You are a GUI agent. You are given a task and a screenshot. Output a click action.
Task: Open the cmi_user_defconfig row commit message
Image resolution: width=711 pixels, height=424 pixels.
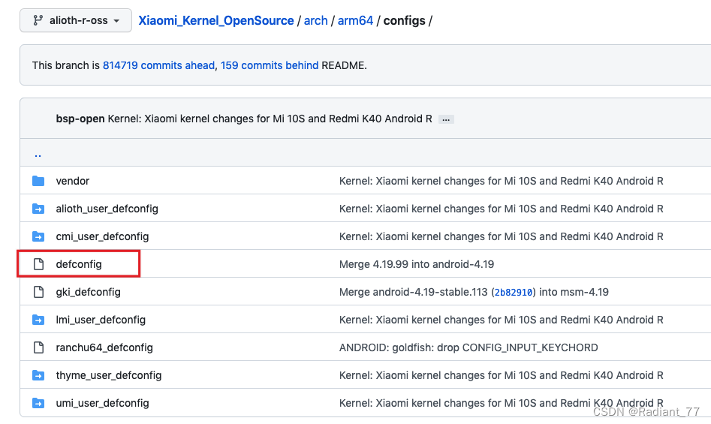tap(501, 236)
